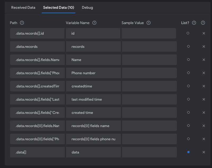Select List radio for records row

(188, 46)
